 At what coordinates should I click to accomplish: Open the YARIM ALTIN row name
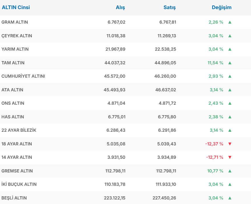coord(15,49)
